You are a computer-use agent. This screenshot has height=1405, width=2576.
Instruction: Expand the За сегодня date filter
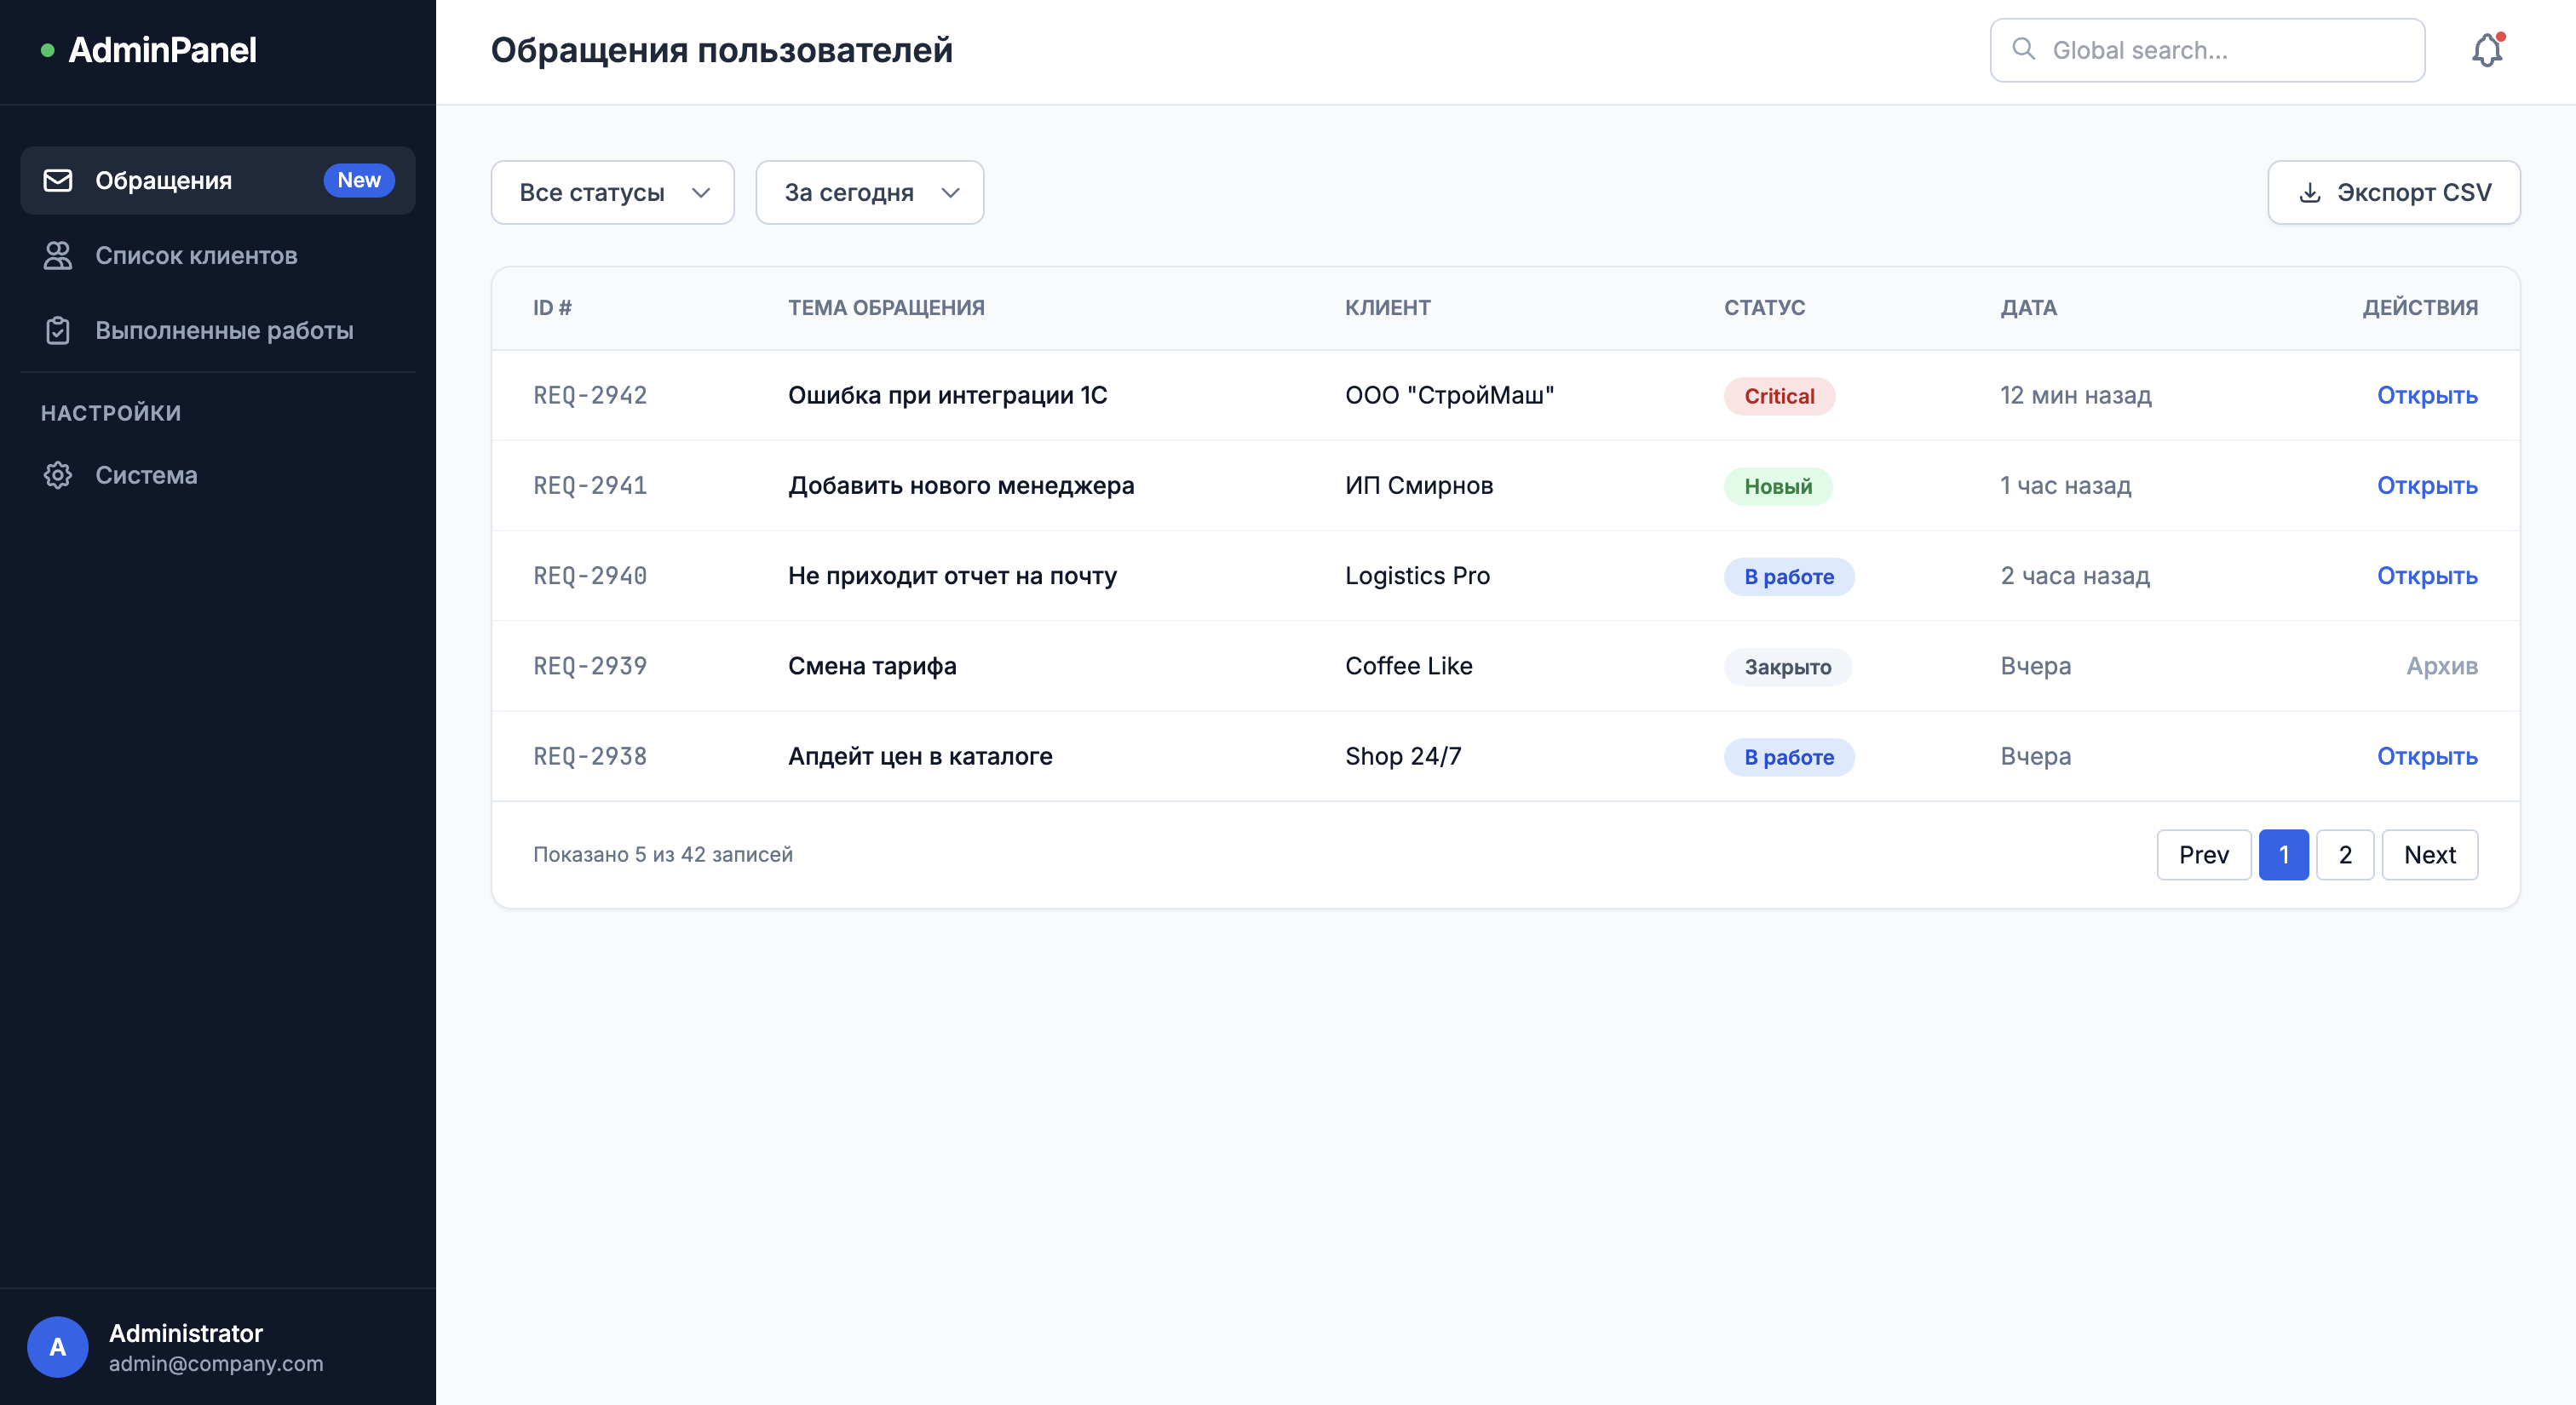[x=868, y=192]
